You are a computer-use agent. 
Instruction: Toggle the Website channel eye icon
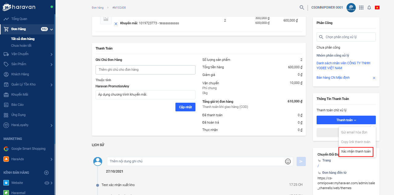pyautogui.click(x=47, y=183)
